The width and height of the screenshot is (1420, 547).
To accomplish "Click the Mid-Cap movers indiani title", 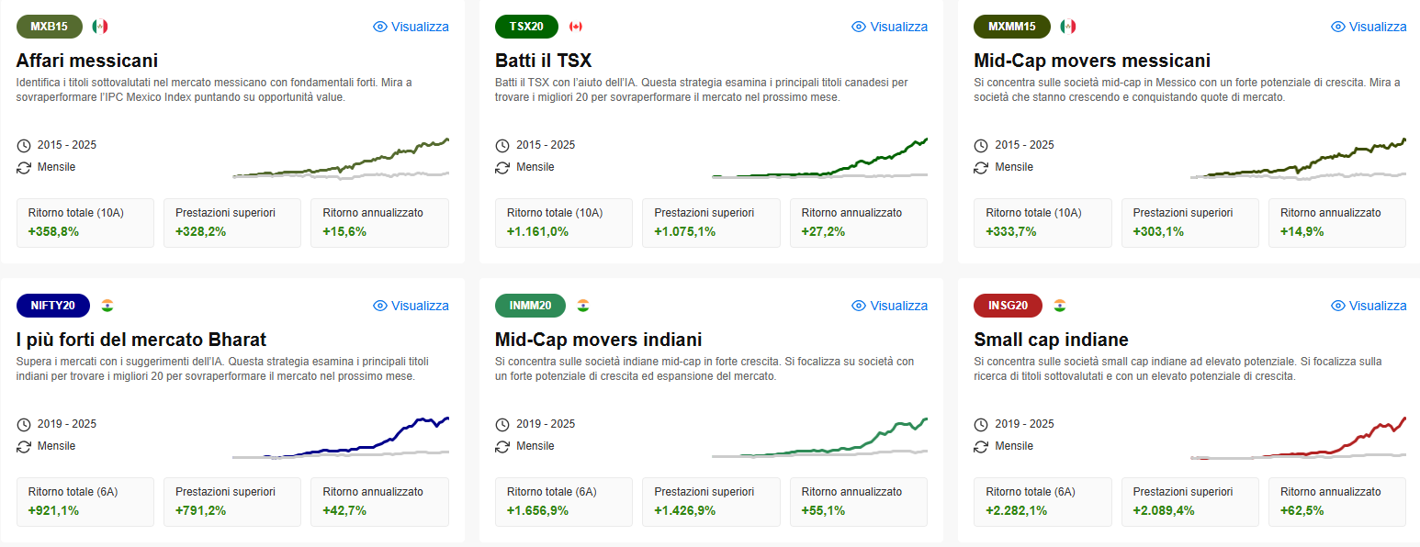I will (598, 340).
